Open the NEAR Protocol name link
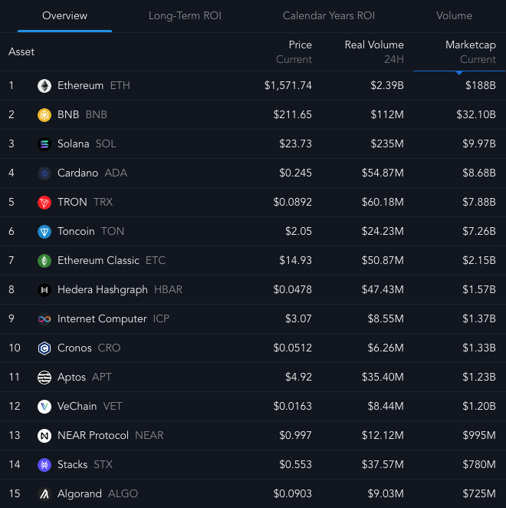Image resolution: width=506 pixels, height=508 pixels. [93, 435]
